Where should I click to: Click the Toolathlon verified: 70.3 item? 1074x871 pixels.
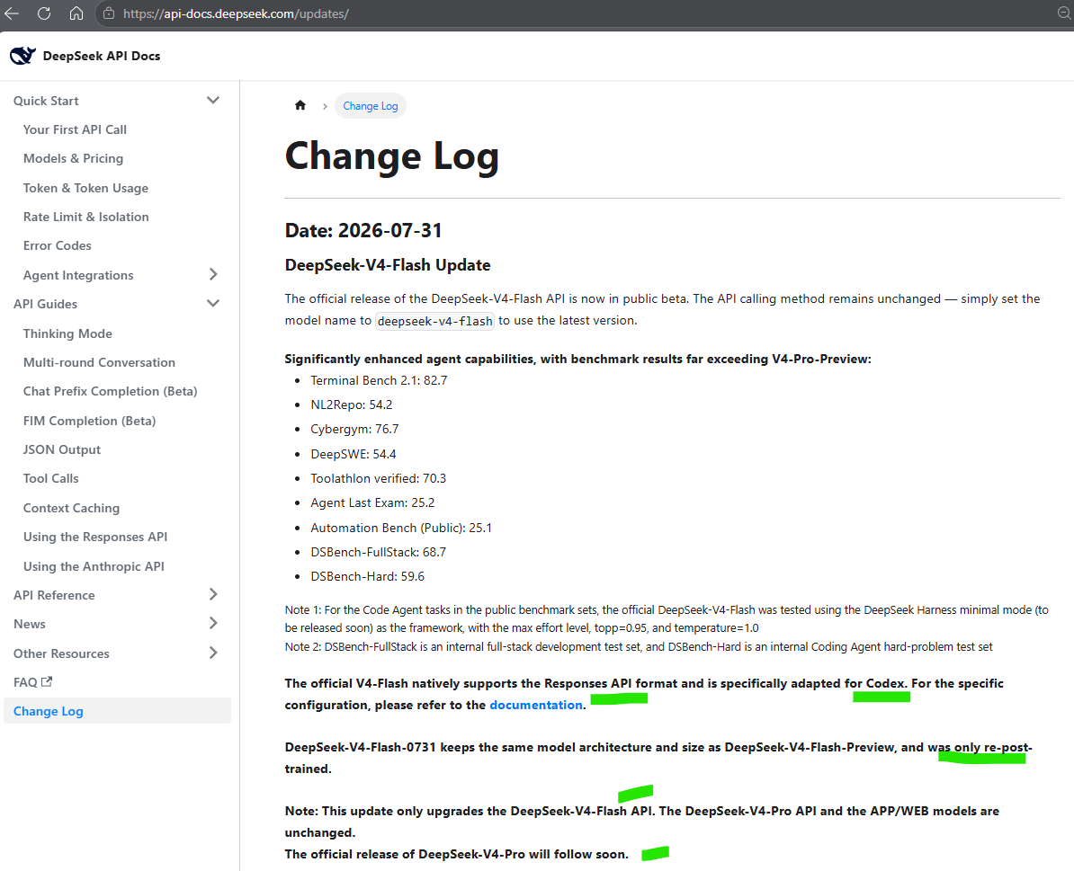click(x=378, y=478)
